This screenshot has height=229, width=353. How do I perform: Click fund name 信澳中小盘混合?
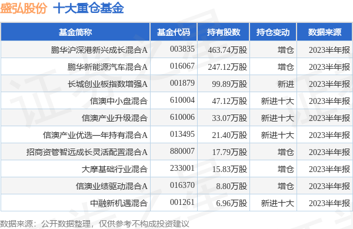pos(119,101)
